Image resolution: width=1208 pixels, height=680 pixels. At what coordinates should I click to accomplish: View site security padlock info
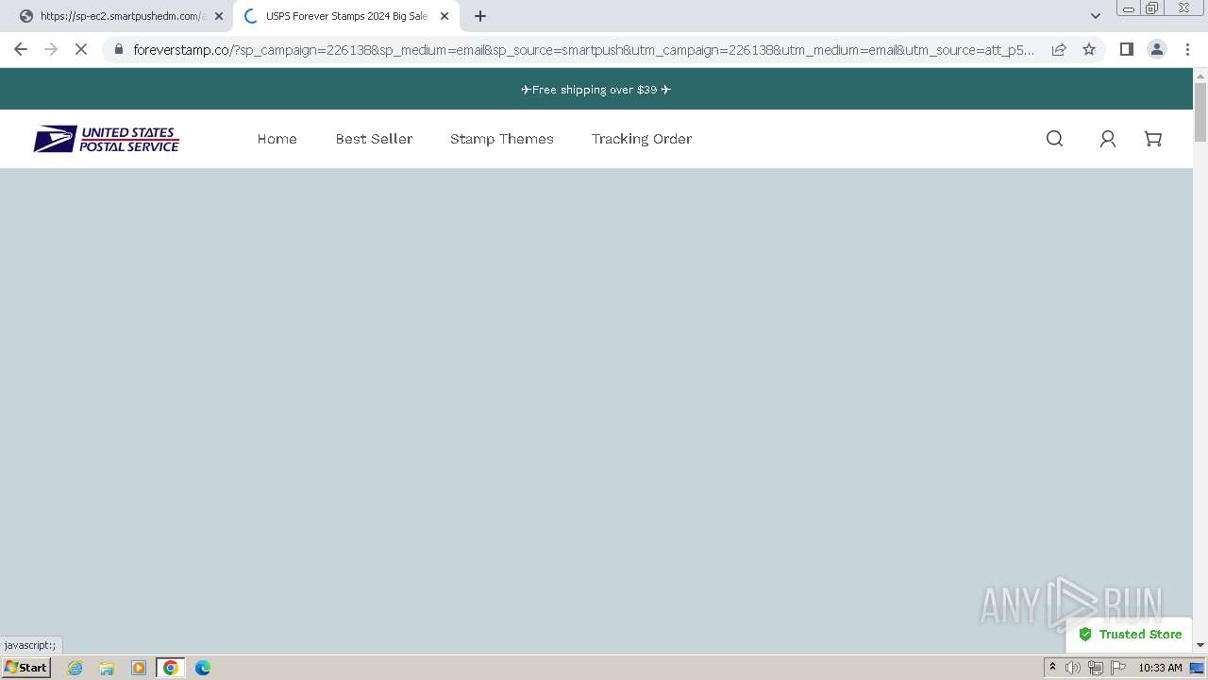pos(118,49)
